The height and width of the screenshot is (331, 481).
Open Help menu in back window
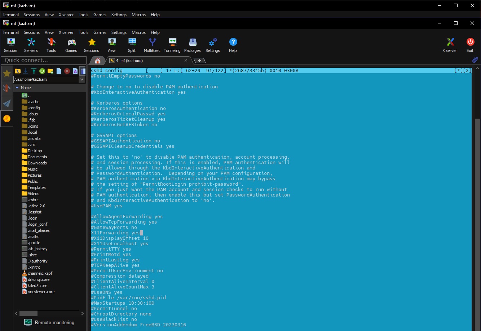(x=155, y=15)
